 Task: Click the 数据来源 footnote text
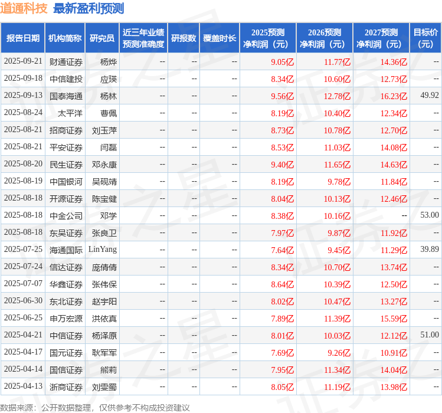point(94,408)
